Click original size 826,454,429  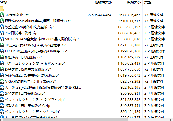click(x=130, y=112)
